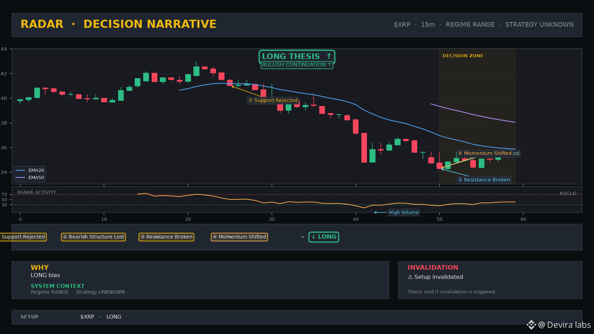Screen dimensions: 594x334
Task: Click the arrow before the LONG badge
Action: coord(302,237)
